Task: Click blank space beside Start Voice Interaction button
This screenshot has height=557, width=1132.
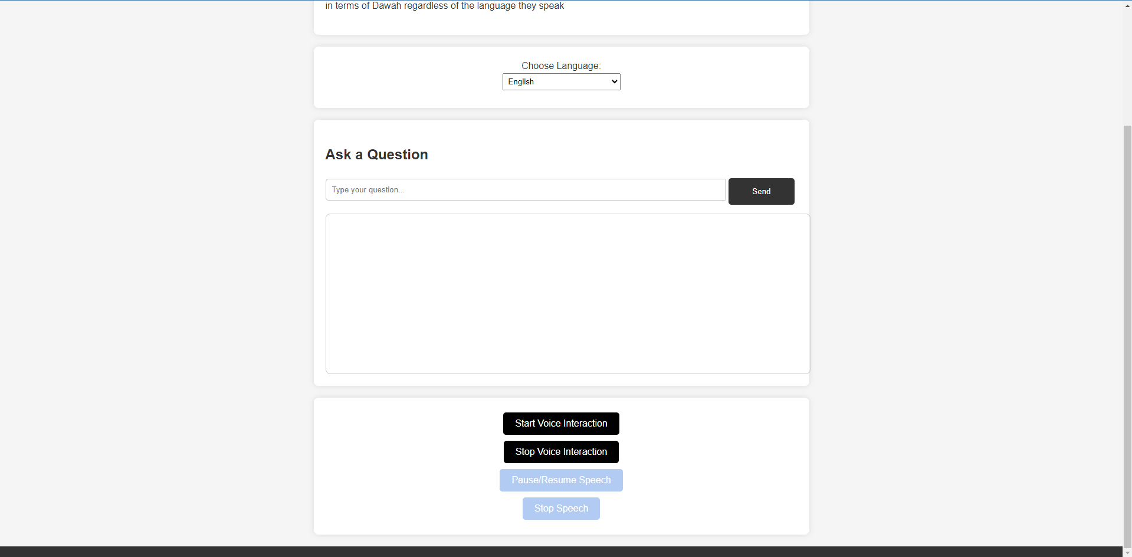Action: (708, 424)
